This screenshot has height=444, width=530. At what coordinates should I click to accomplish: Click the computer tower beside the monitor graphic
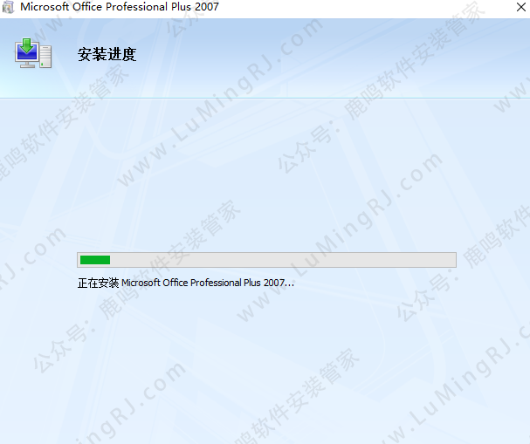pos(46,58)
